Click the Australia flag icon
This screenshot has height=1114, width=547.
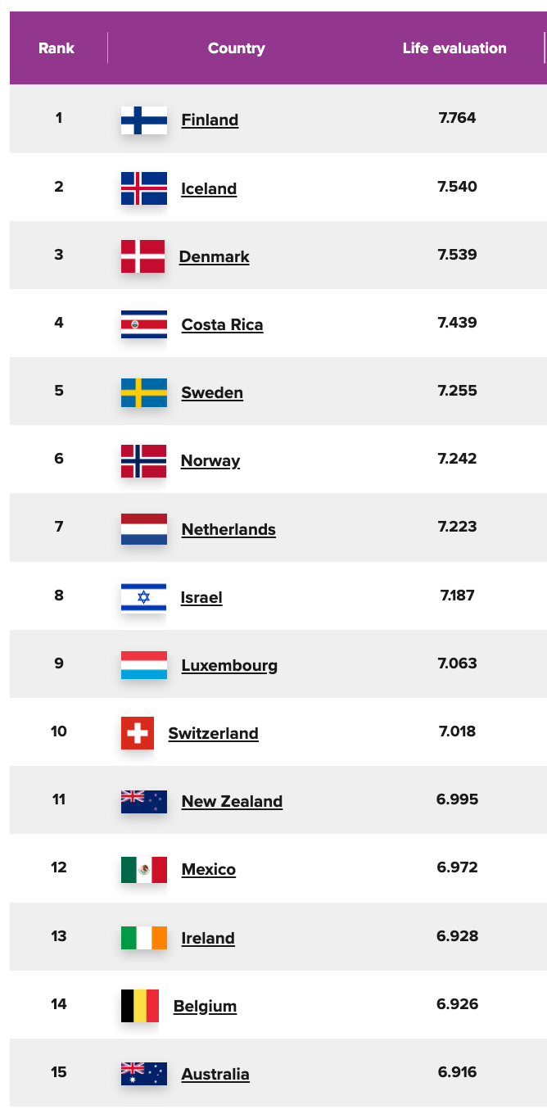point(144,1074)
